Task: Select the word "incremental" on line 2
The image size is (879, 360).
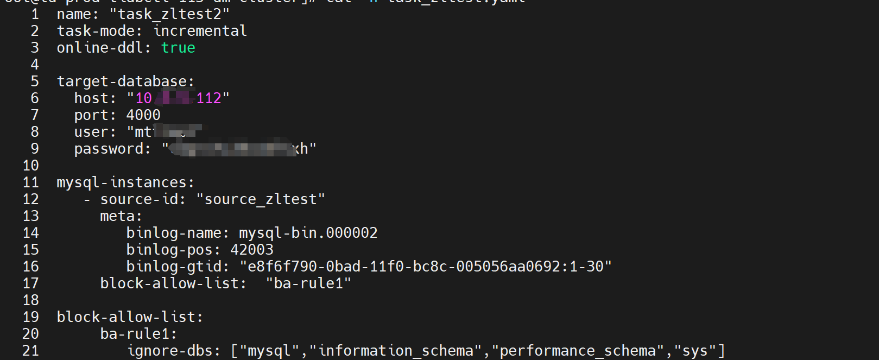Action: 200,31
